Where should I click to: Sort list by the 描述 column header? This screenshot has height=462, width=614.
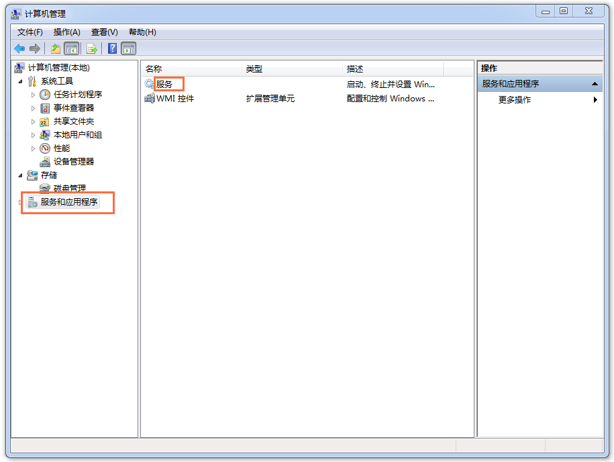[x=393, y=69]
